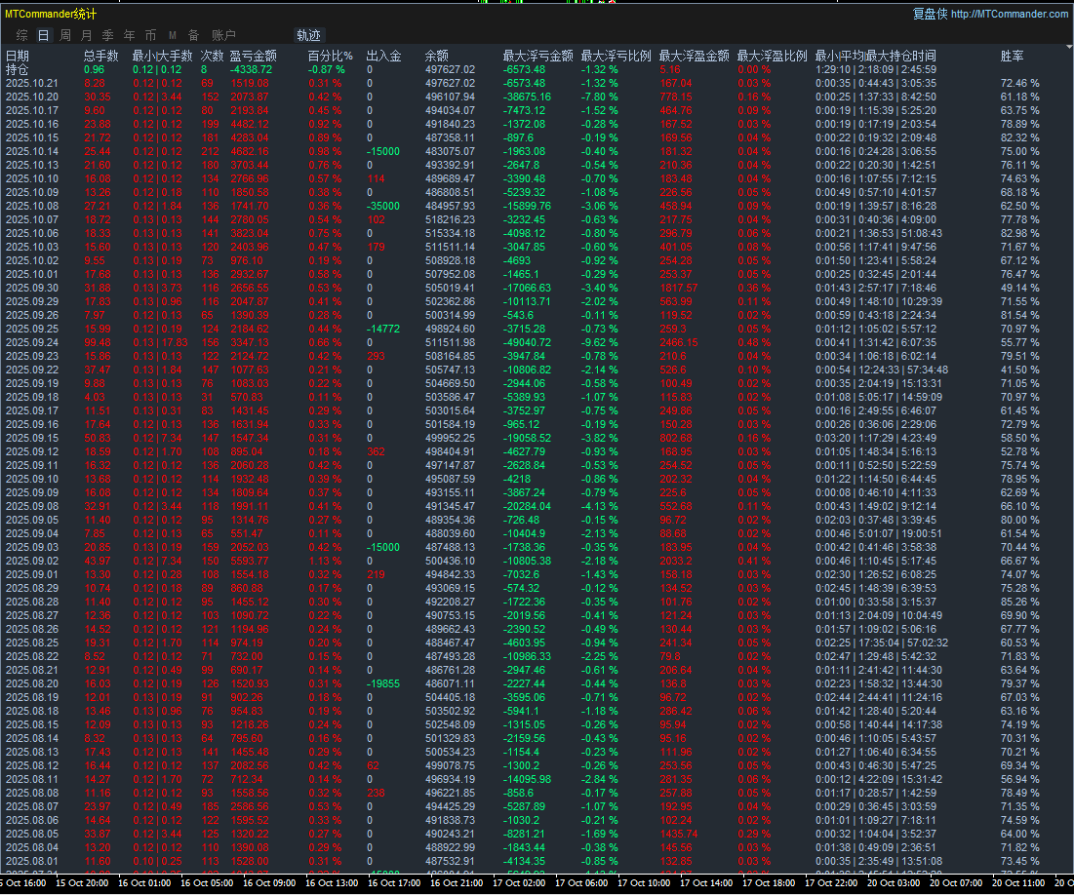Select the 2025.10.08 date row

pos(32,206)
